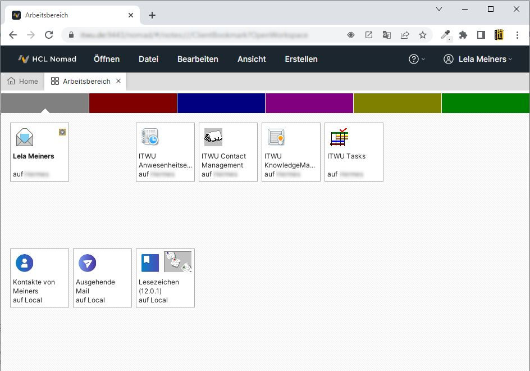Screen dimensions: 530x371
Task: Select the gray workspace page tab
Action: coord(45,103)
